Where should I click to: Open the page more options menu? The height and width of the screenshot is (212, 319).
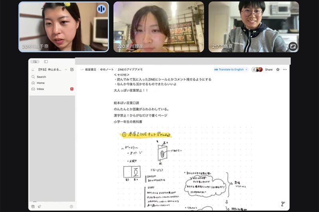pos(285,69)
